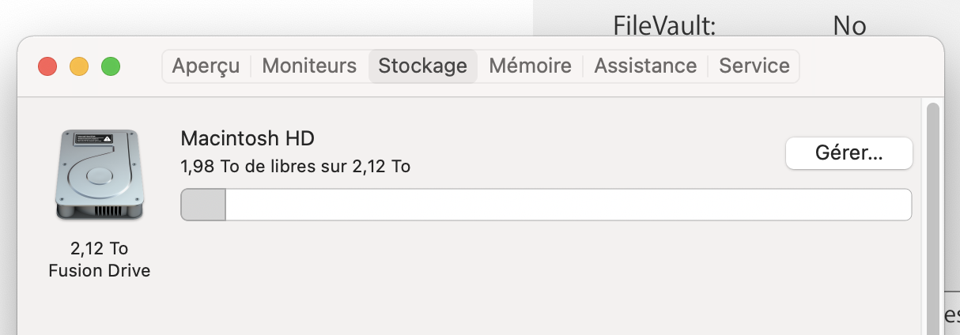Image resolution: width=960 pixels, height=335 pixels.
Task: Show the Assistance tab
Action: click(x=645, y=66)
